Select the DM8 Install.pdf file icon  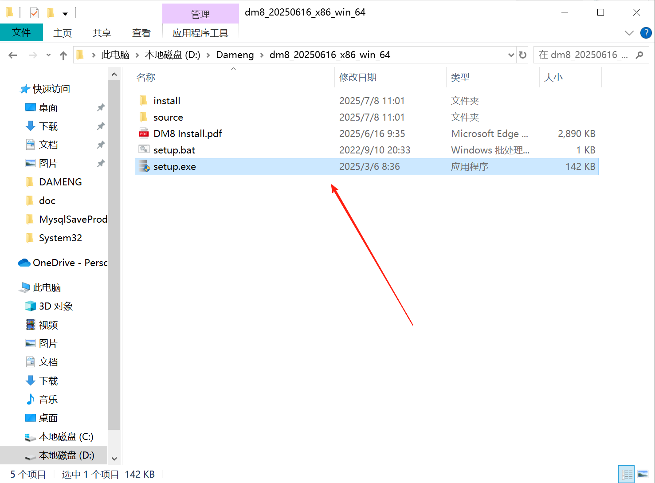click(x=144, y=134)
